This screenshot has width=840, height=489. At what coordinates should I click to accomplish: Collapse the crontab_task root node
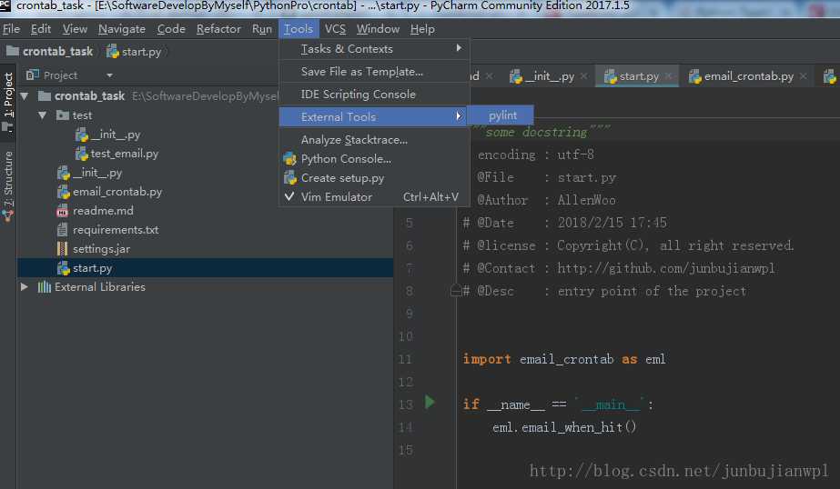[24, 96]
